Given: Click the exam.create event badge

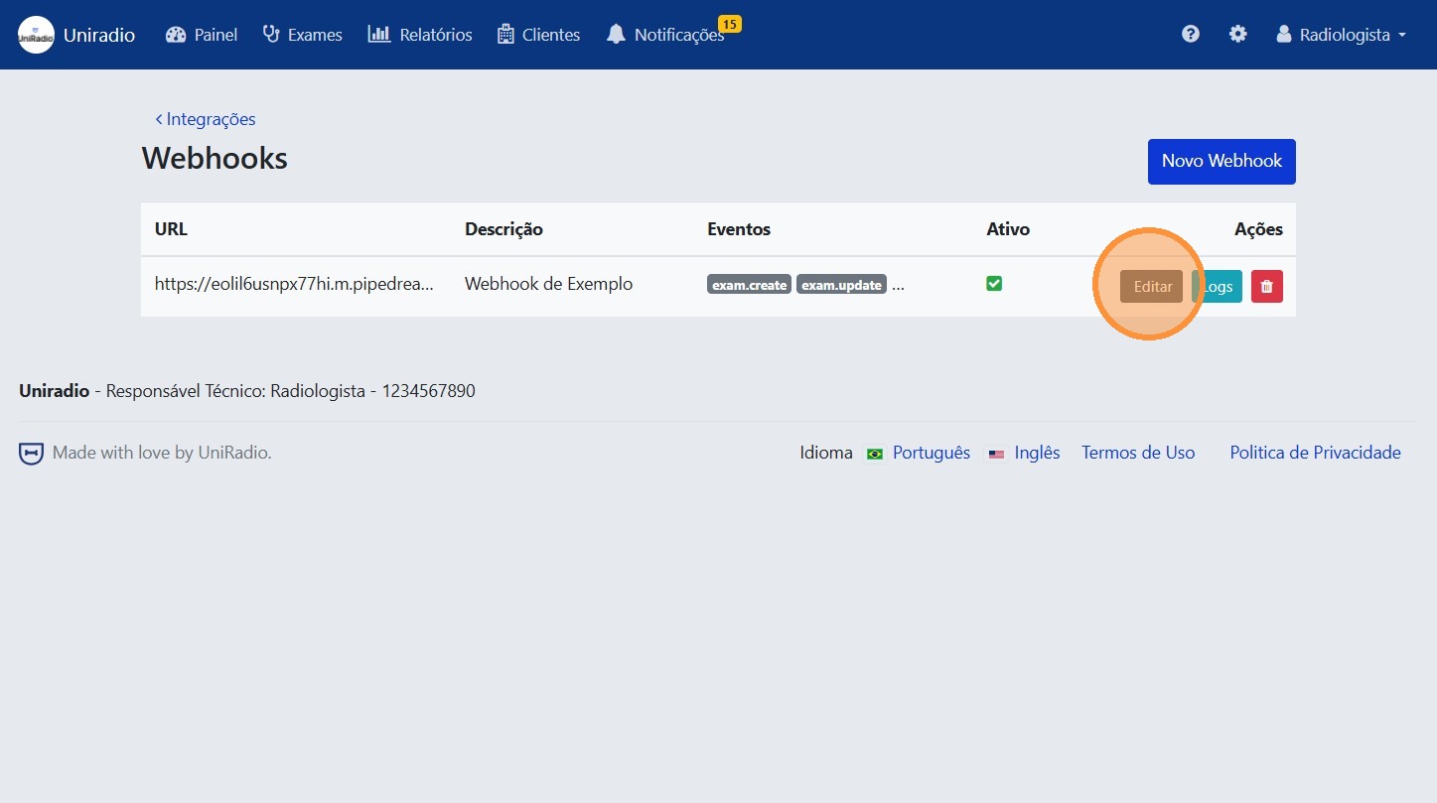Looking at the screenshot, I should coord(749,284).
